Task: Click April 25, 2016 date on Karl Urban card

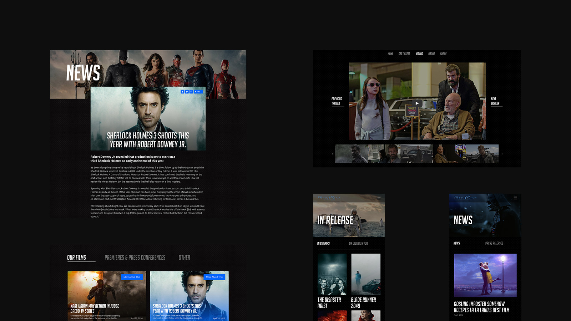Action: click(137, 319)
